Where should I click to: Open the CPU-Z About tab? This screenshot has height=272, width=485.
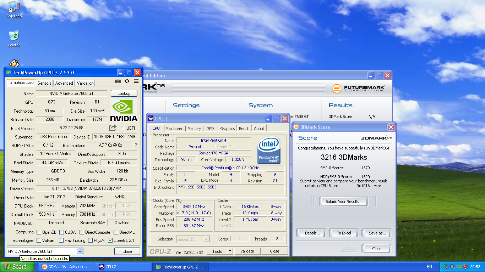coord(259,129)
